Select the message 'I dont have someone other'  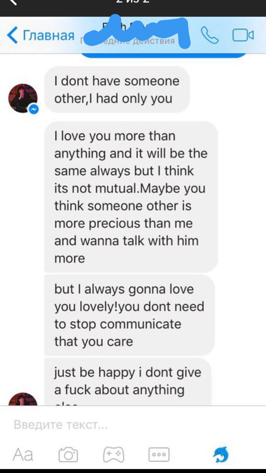point(117,89)
